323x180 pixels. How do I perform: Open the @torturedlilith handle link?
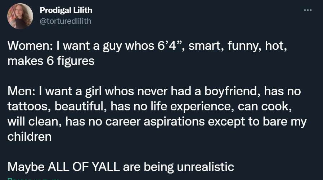(65, 21)
